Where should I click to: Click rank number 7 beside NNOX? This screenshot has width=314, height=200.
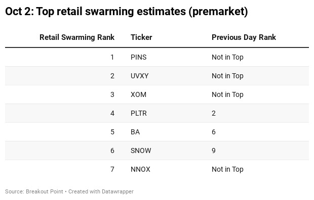[112, 169]
